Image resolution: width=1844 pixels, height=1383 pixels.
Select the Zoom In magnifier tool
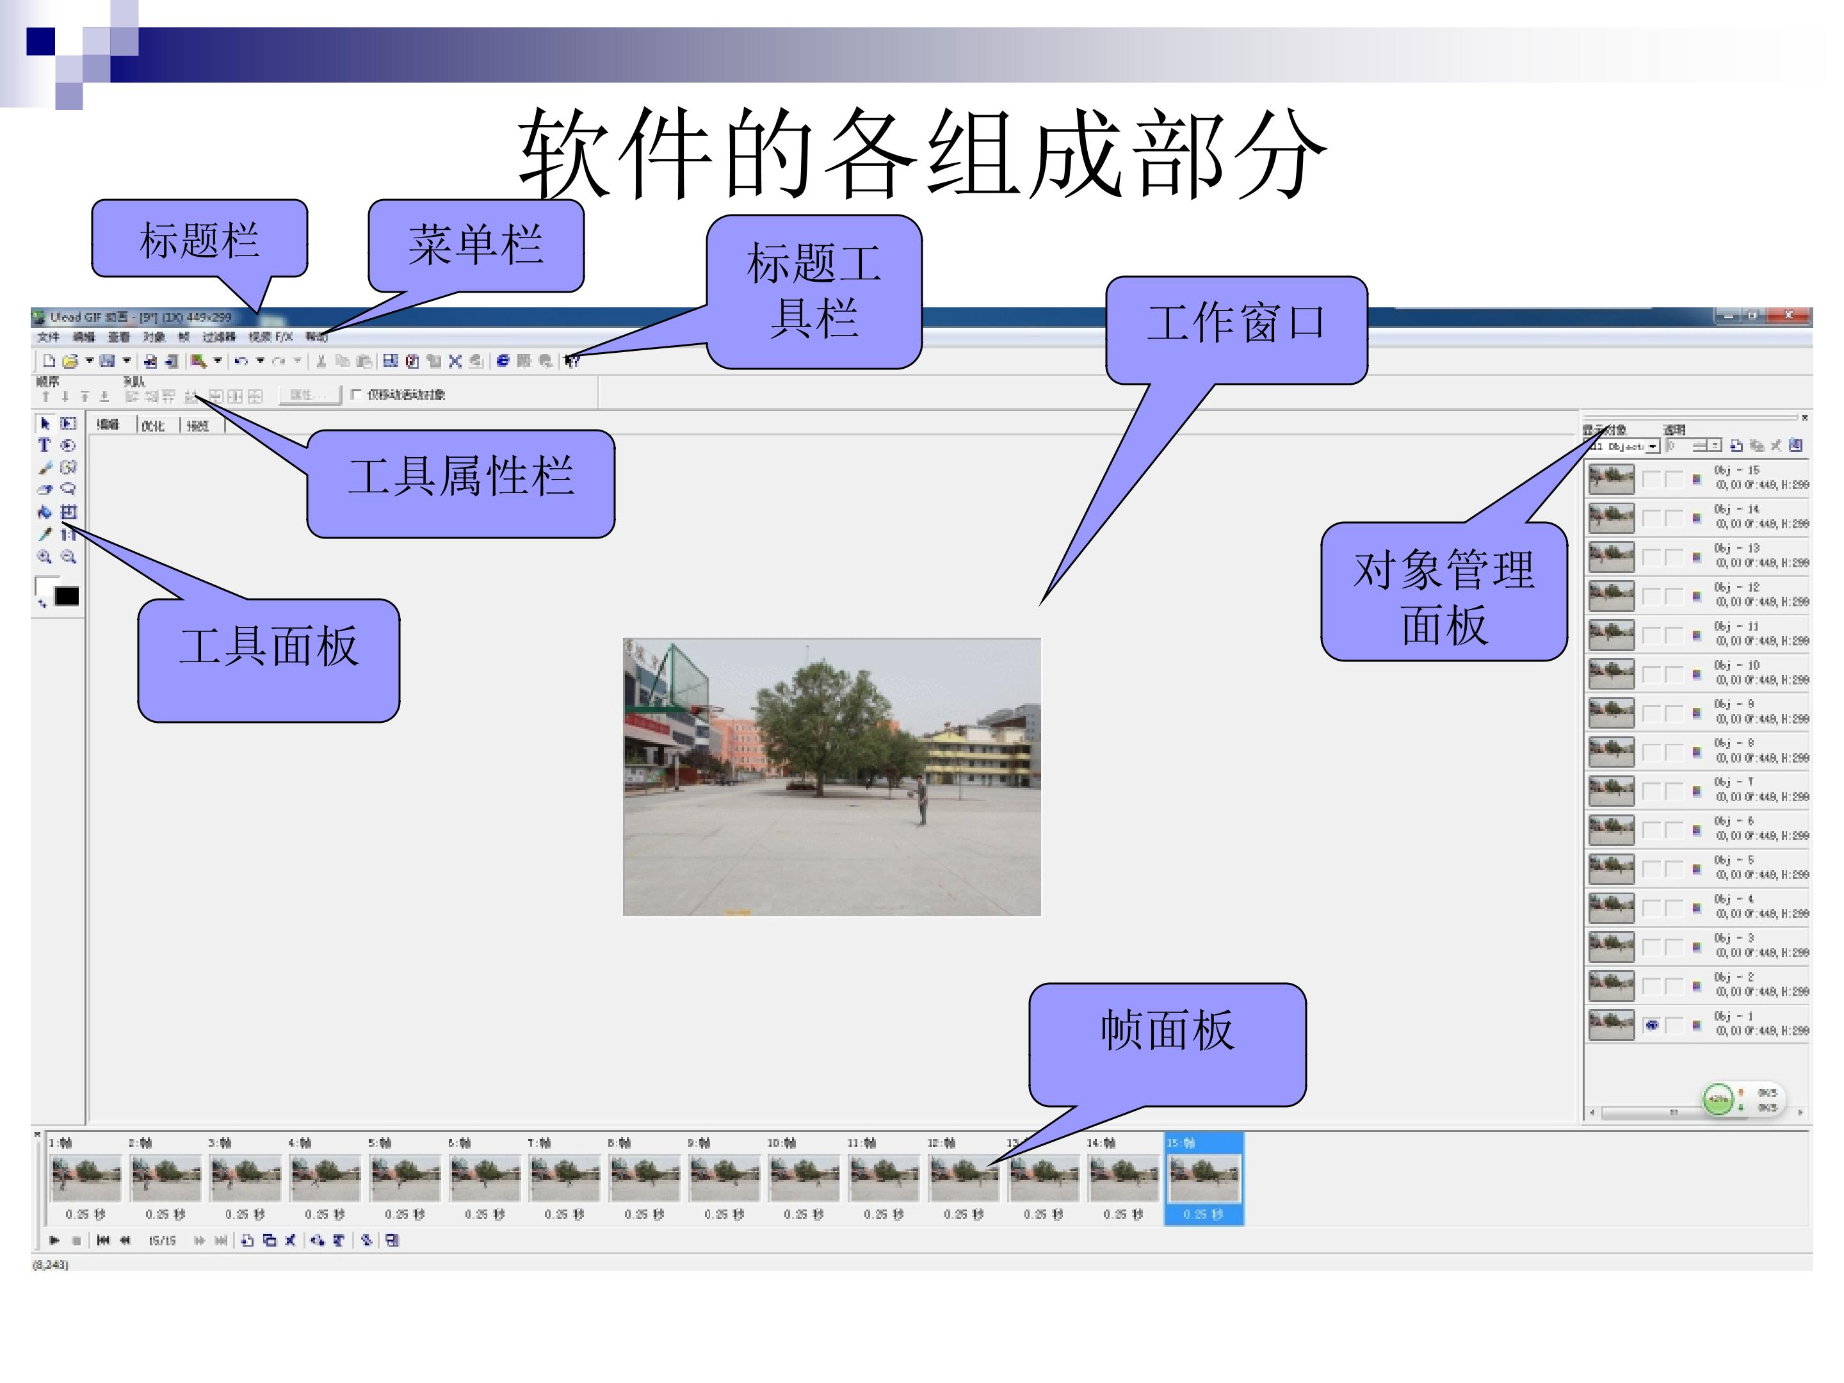pyautogui.click(x=44, y=557)
